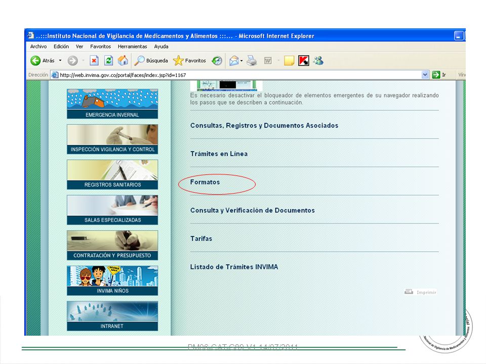The image size is (486, 364).
Task: Open the Herramientas menu
Action: (x=132, y=47)
